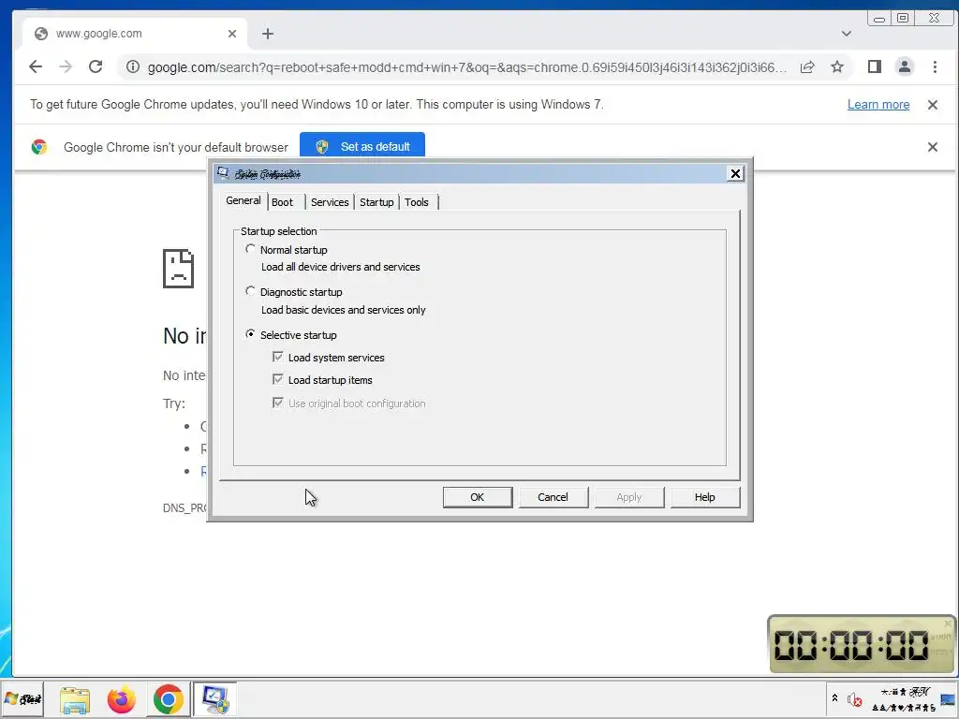The width and height of the screenshot is (959, 719).
Task: Open Help for System Configuration
Action: [704, 497]
